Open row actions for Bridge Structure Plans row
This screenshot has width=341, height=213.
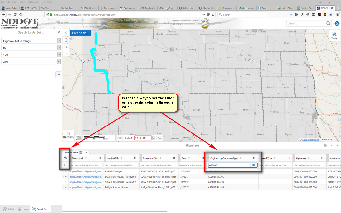pos(65,187)
